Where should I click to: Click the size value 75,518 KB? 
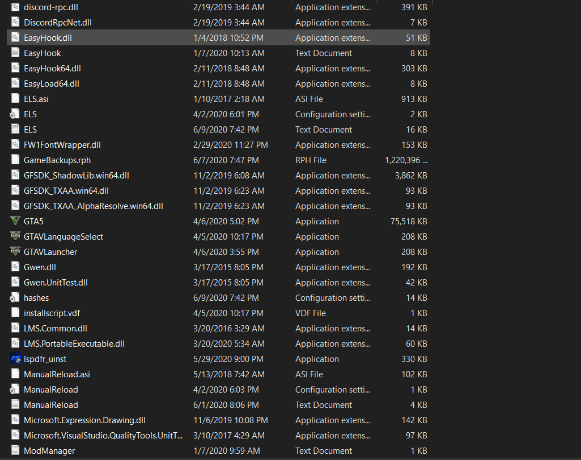click(x=409, y=222)
